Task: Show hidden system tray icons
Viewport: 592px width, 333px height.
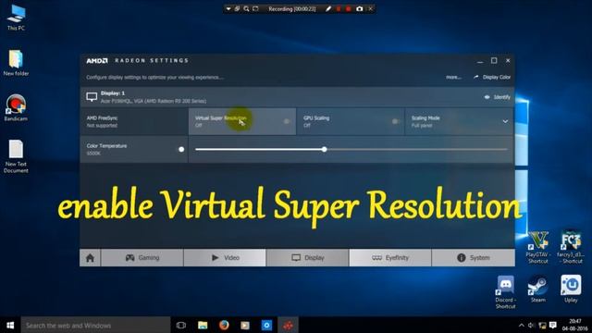Action: [521, 325]
